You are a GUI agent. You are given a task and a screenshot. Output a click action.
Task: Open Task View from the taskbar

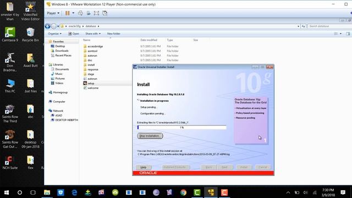33,193
